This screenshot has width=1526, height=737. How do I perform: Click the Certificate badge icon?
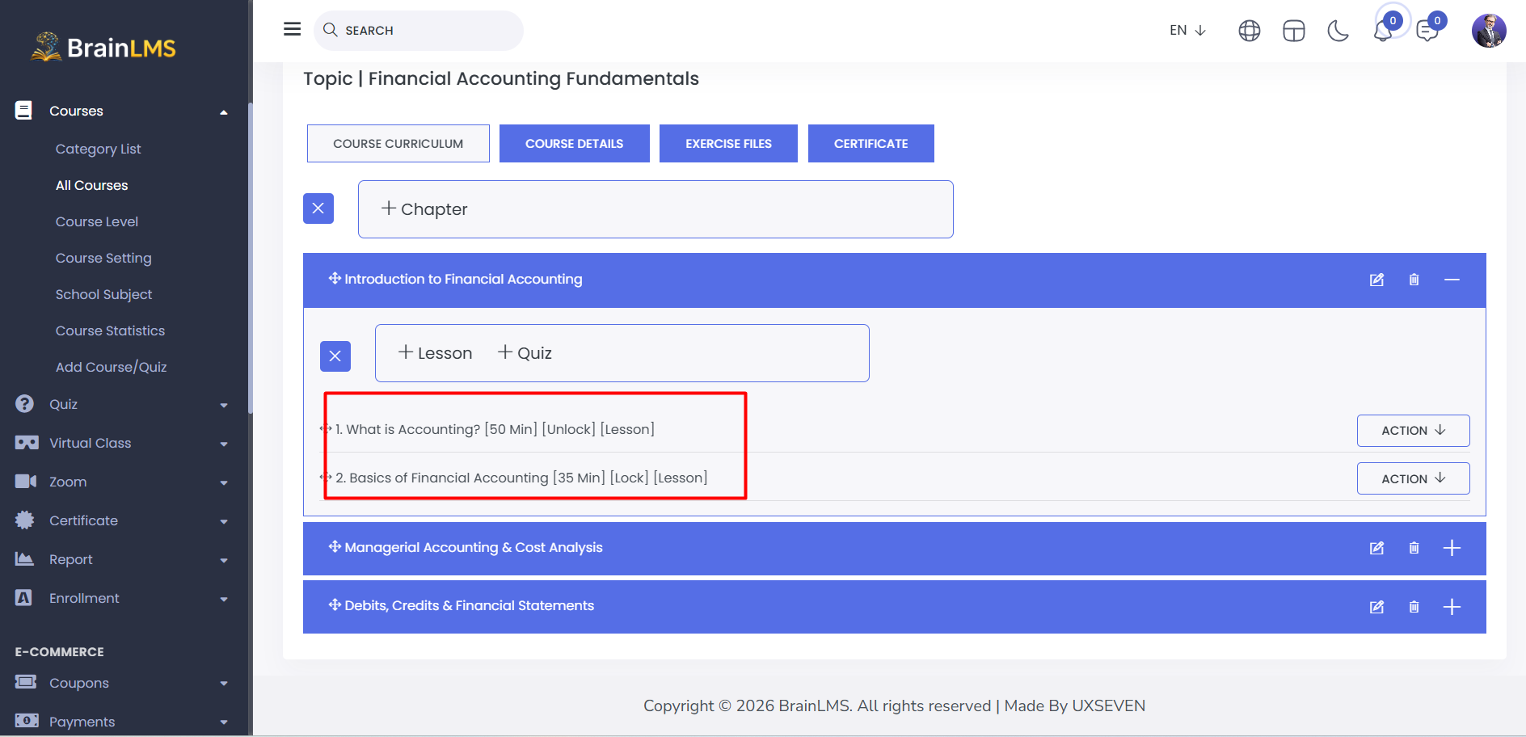(x=24, y=520)
